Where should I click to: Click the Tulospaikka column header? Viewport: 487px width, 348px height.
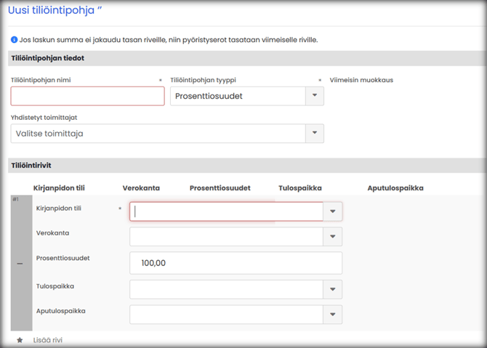299,188
